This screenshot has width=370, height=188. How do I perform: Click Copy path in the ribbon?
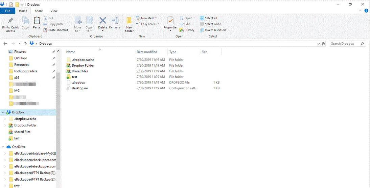click(53, 24)
